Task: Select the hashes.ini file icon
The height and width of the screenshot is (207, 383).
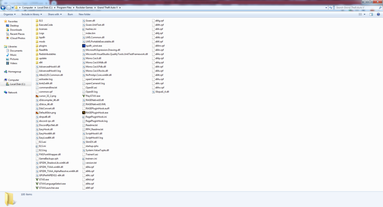Action: tap(84, 29)
